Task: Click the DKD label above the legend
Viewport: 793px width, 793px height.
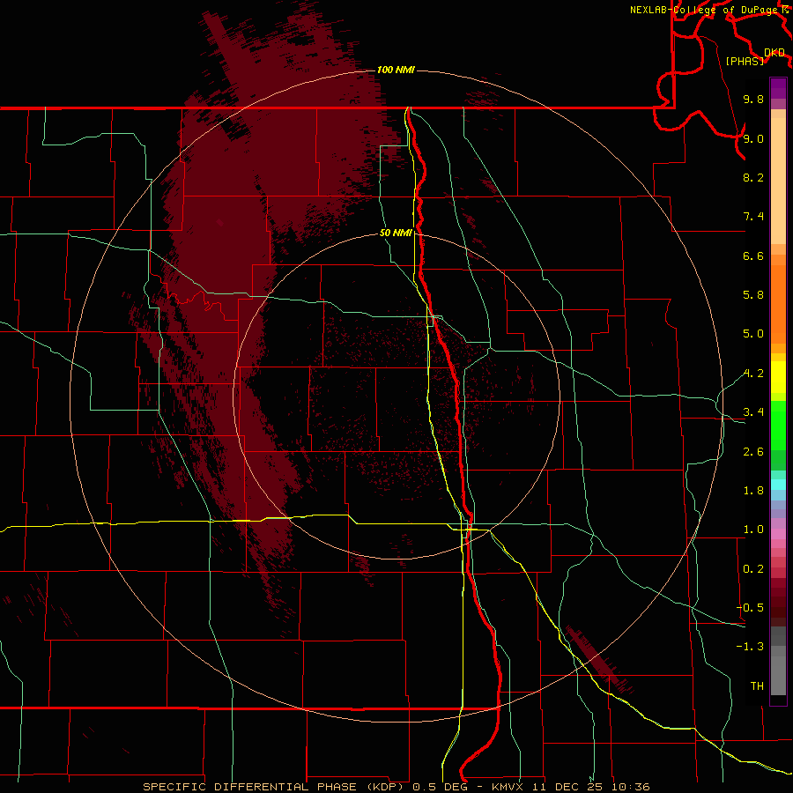Action: [774, 53]
